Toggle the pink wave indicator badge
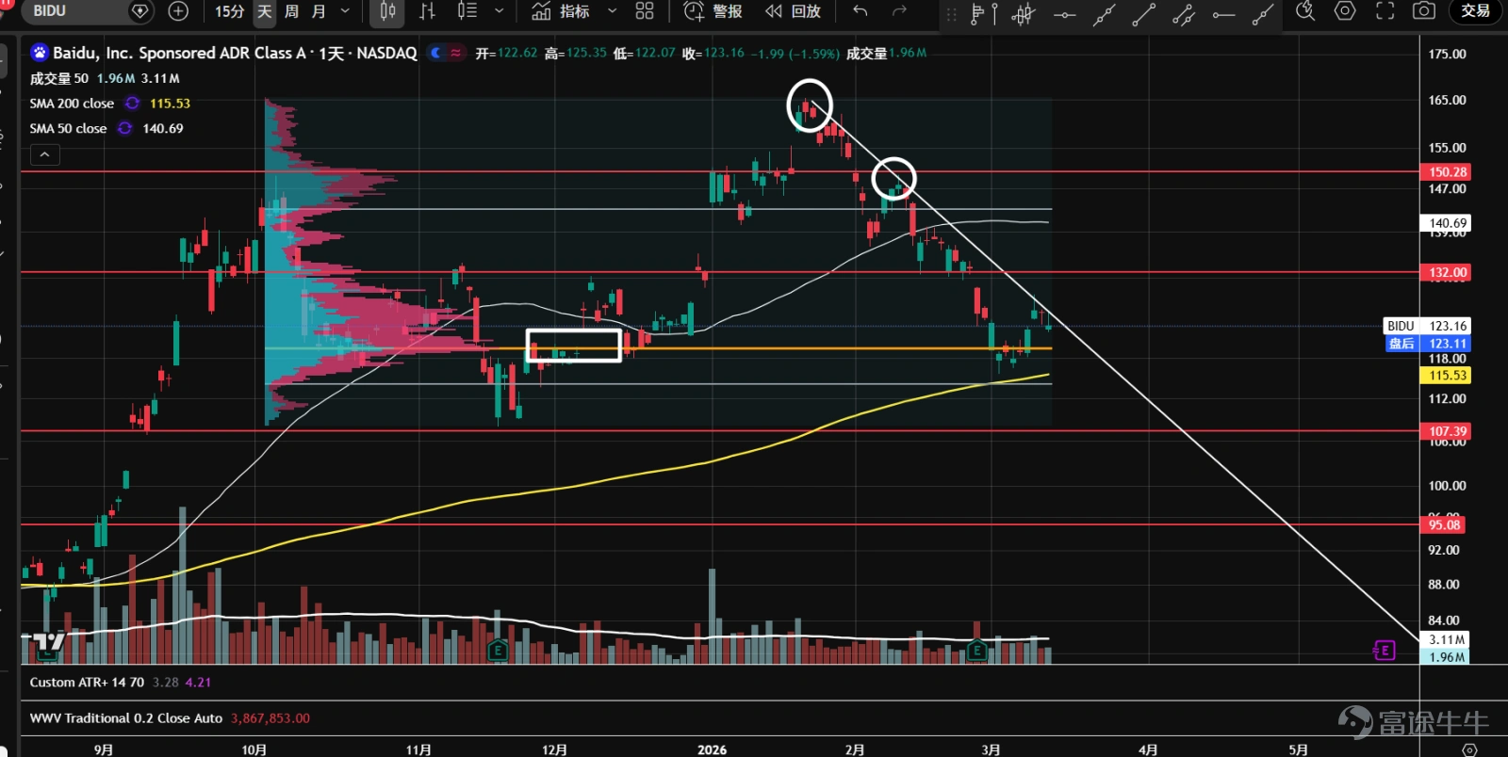 [x=456, y=53]
